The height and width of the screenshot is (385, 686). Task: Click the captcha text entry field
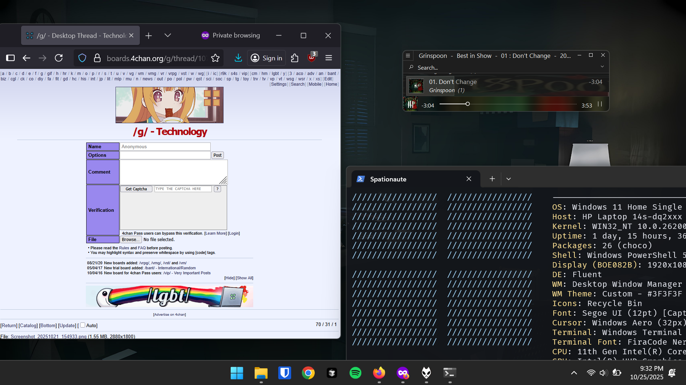(183, 189)
